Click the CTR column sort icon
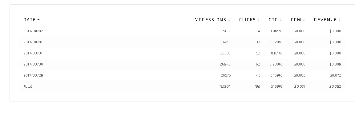The width and height of the screenshot is (363, 115). pos(280,20)
